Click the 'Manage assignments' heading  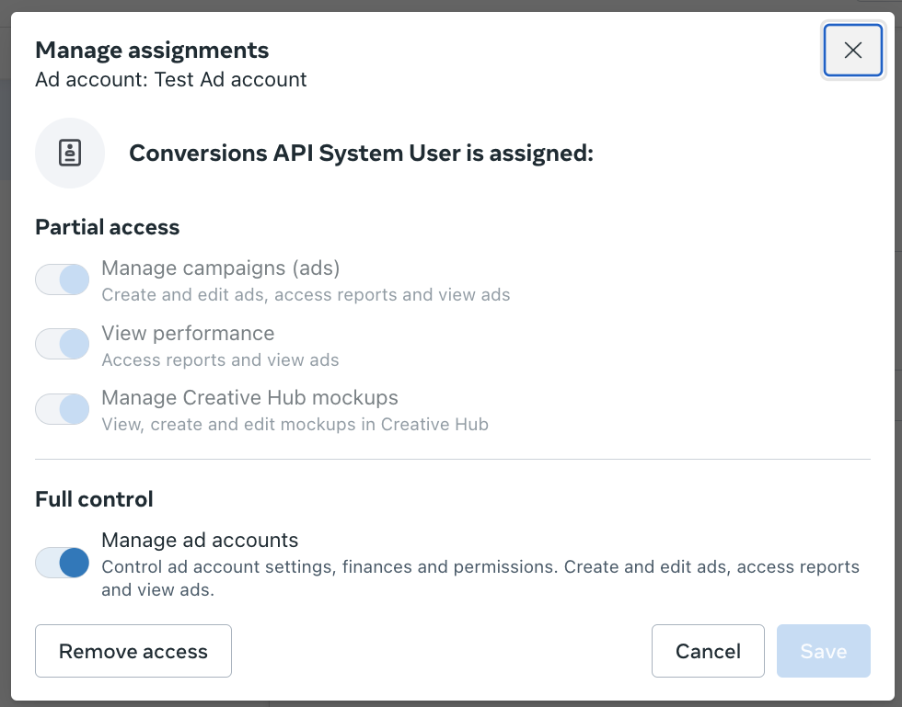coord(152,50)
